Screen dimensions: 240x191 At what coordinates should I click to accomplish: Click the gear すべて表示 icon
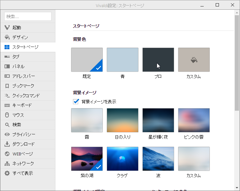7,173
